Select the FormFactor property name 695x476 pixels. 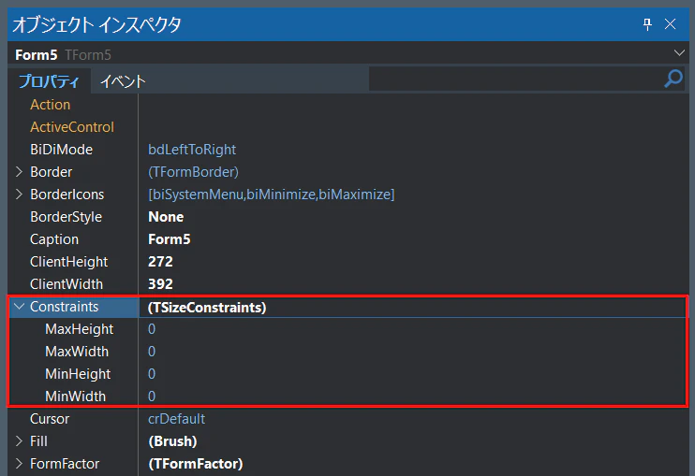tap(65, 464)
